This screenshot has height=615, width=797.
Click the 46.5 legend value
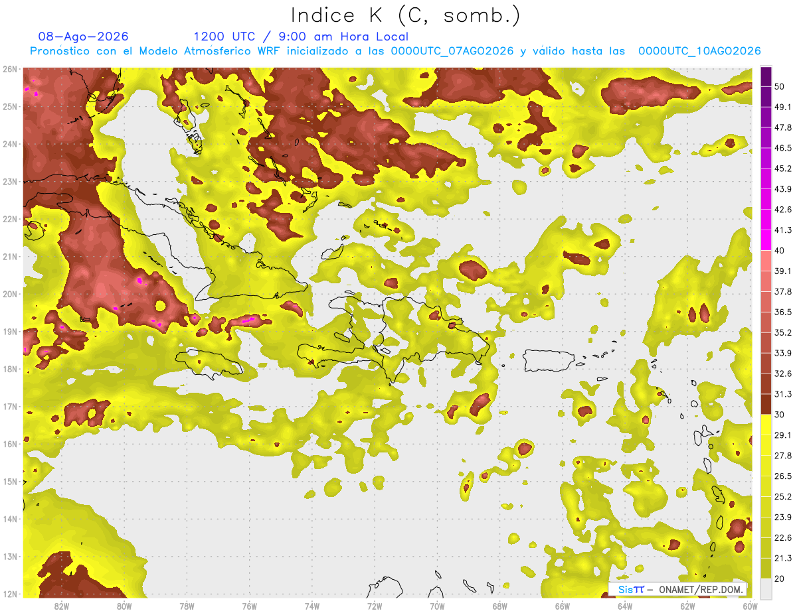click(x=783, y=147)
